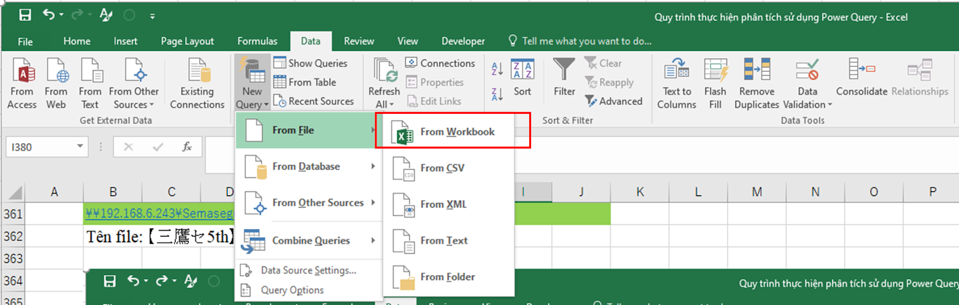The height and width of the screenshot is (305, 959).
Task: Click Text to Columns
Action: (x=677, y=84)
